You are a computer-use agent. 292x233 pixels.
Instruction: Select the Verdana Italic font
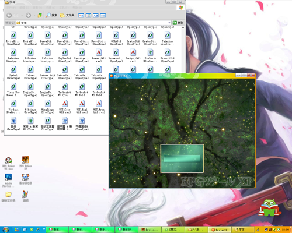click(x=13, y=107)
